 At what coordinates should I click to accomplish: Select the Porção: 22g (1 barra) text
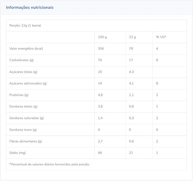(25, 26)
